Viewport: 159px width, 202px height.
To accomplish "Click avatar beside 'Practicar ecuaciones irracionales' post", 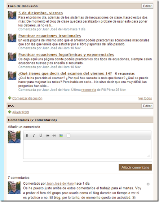I will tap(12, 38).
